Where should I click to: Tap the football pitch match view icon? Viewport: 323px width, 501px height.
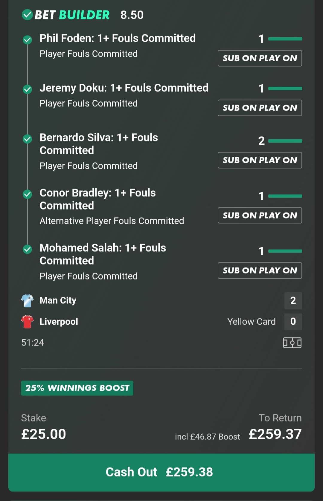coord(292,343)
